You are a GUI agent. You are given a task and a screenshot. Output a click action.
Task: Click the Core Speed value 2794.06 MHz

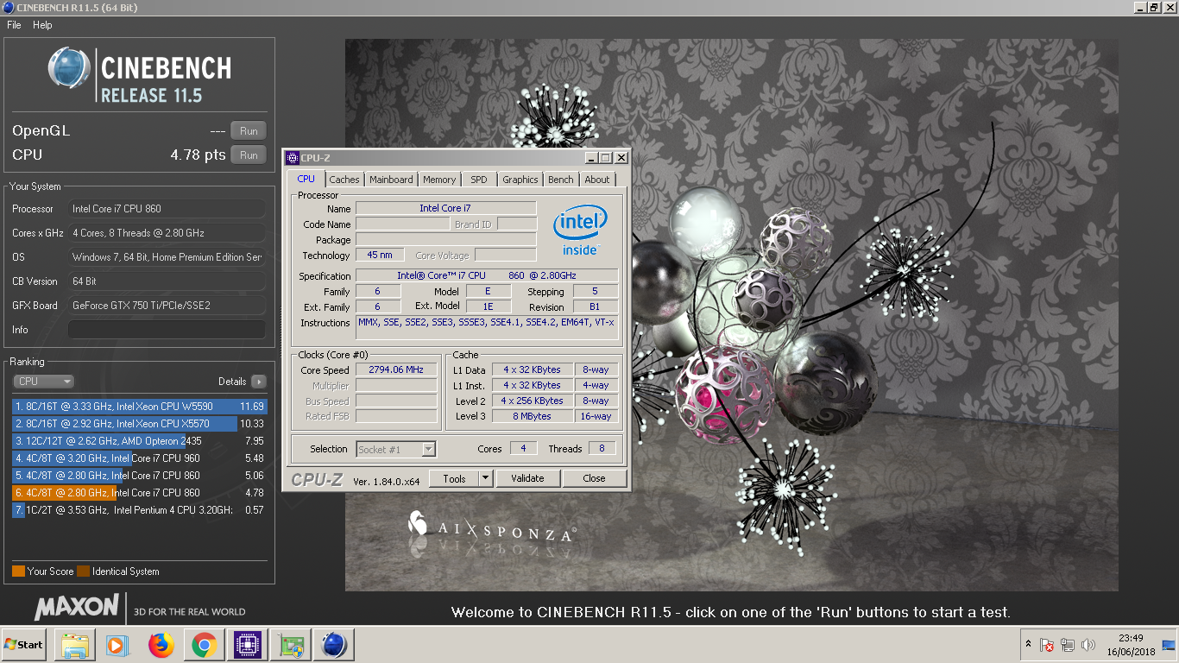(x=396, y=370)
